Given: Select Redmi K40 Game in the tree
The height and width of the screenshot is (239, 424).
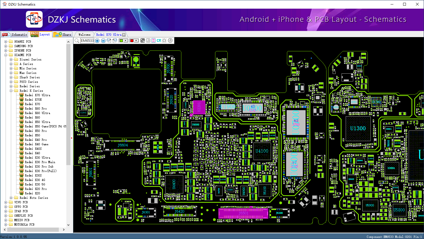Looking at the screenshot, I should [x=36, y=144].
